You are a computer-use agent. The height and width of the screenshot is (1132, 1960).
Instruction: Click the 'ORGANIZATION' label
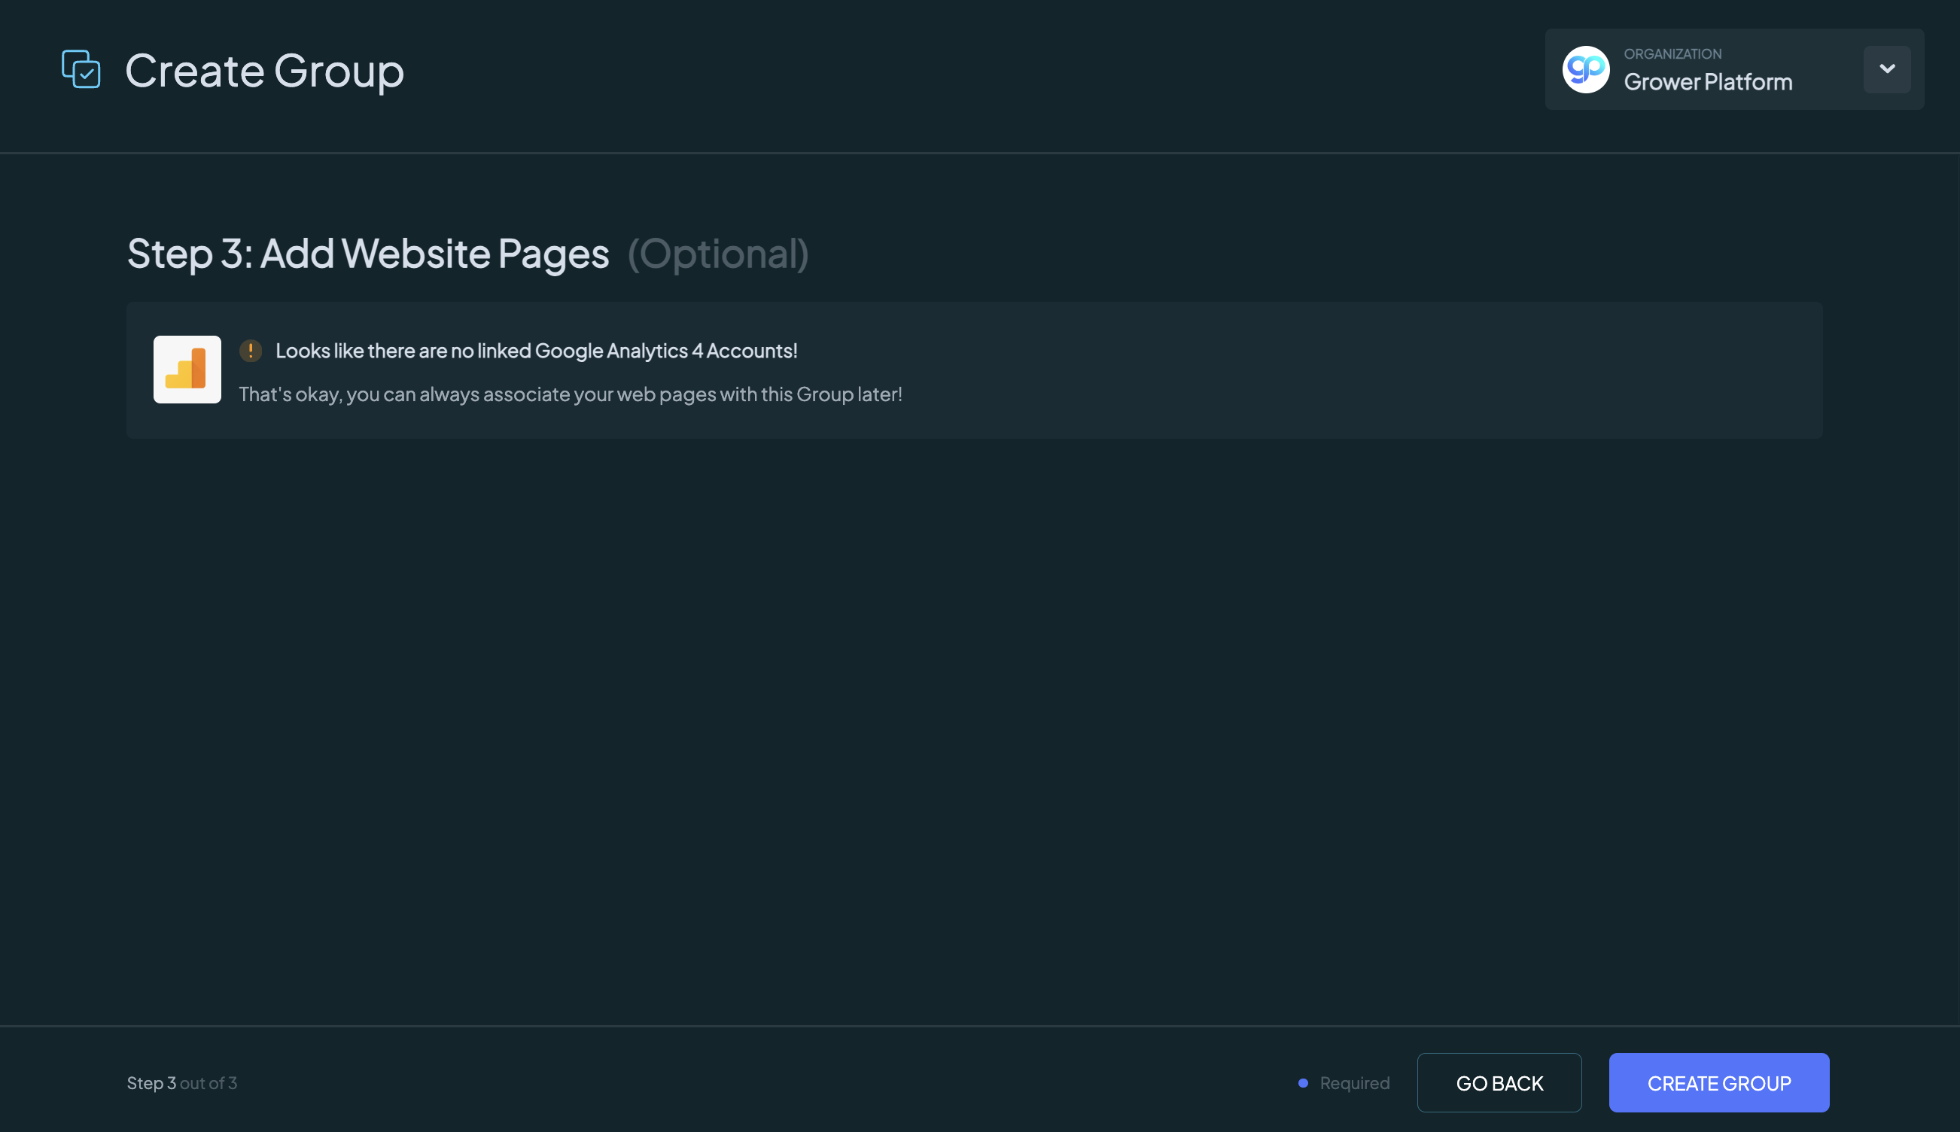[1672, 53]
